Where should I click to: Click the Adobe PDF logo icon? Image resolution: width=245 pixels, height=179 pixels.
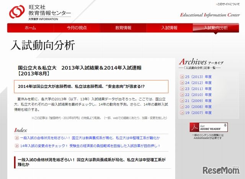pyautogui.click(x=194, y=127)
